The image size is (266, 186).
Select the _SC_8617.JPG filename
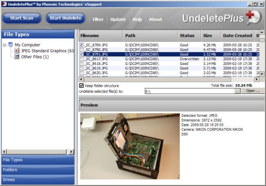pyautogui.click(x=96, y=59)
